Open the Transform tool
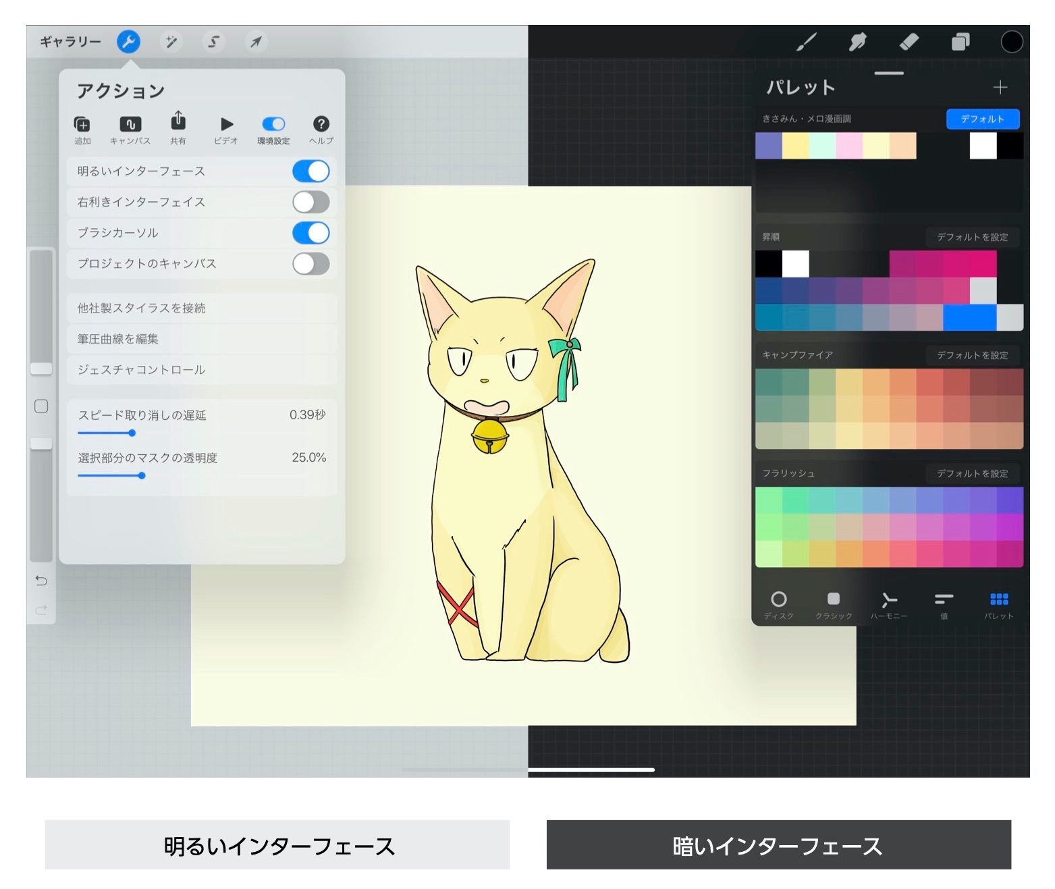The image size is (1055, 889). pyautogui.click(x=255, y=42)
